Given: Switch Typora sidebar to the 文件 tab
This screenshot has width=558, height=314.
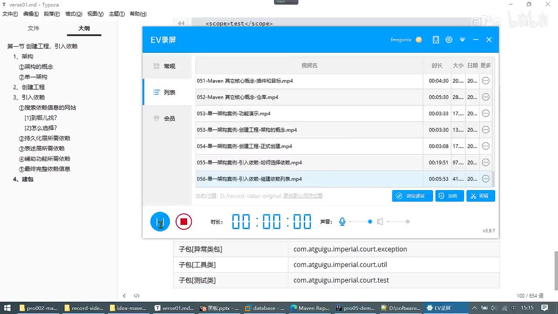Looking at the screenshot, I should coord(34,28).
